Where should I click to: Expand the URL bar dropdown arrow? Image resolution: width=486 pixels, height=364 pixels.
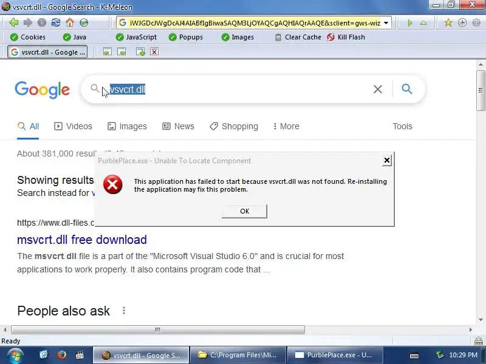[x=386, y=23]
